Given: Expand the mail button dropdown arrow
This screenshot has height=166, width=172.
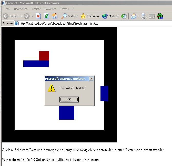Looking at the screenshot, I should click(138, 16).
